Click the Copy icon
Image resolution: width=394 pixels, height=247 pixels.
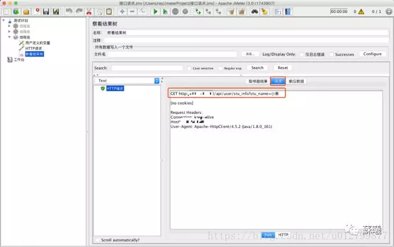[x=100, y=12]
